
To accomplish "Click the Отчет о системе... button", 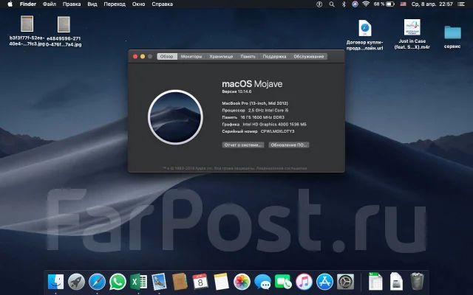I will 243,145.
